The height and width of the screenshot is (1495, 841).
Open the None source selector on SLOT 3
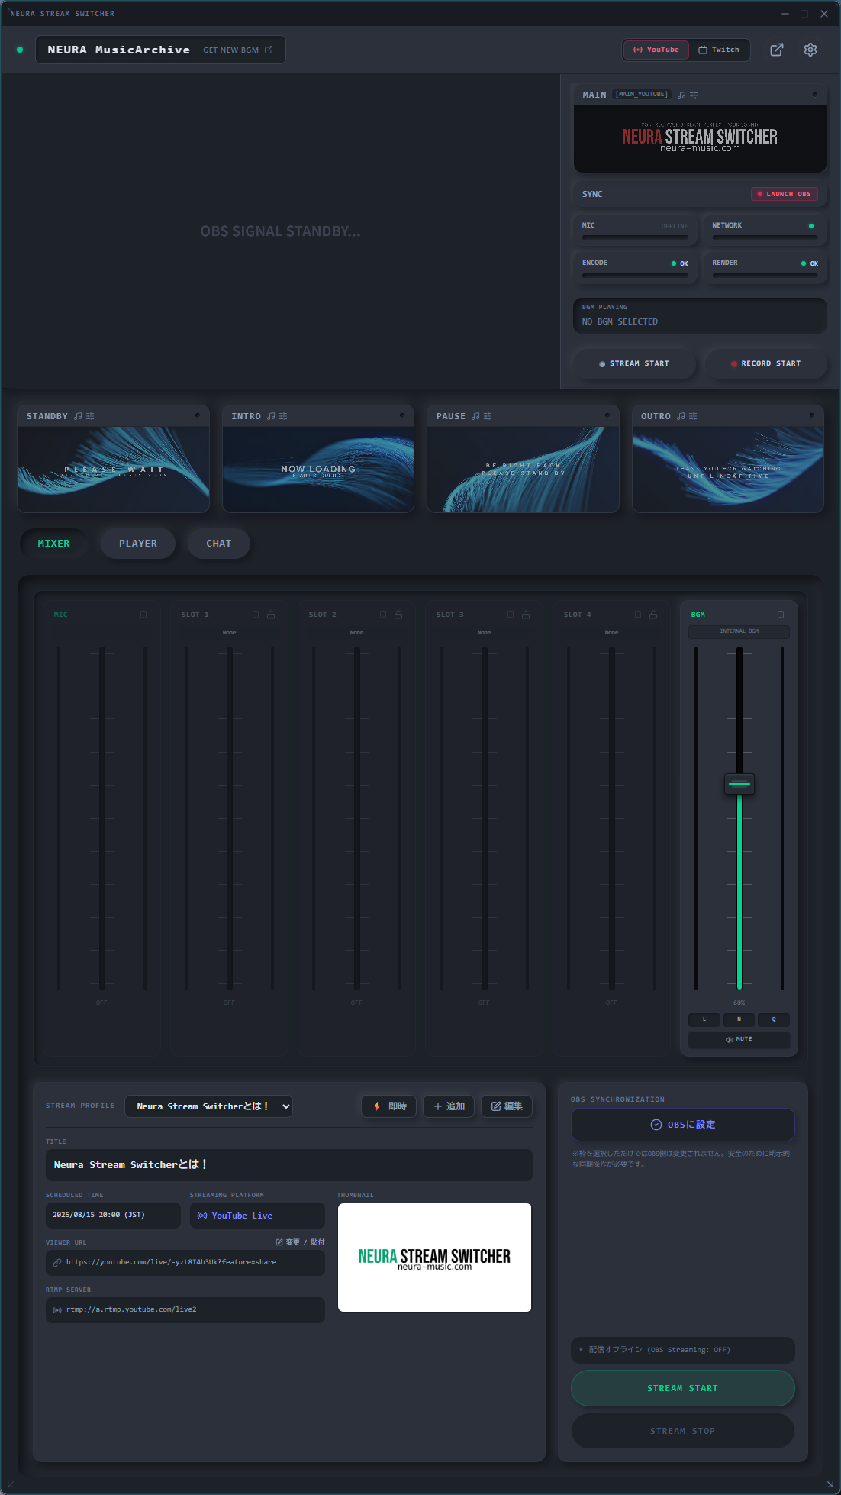484,633
